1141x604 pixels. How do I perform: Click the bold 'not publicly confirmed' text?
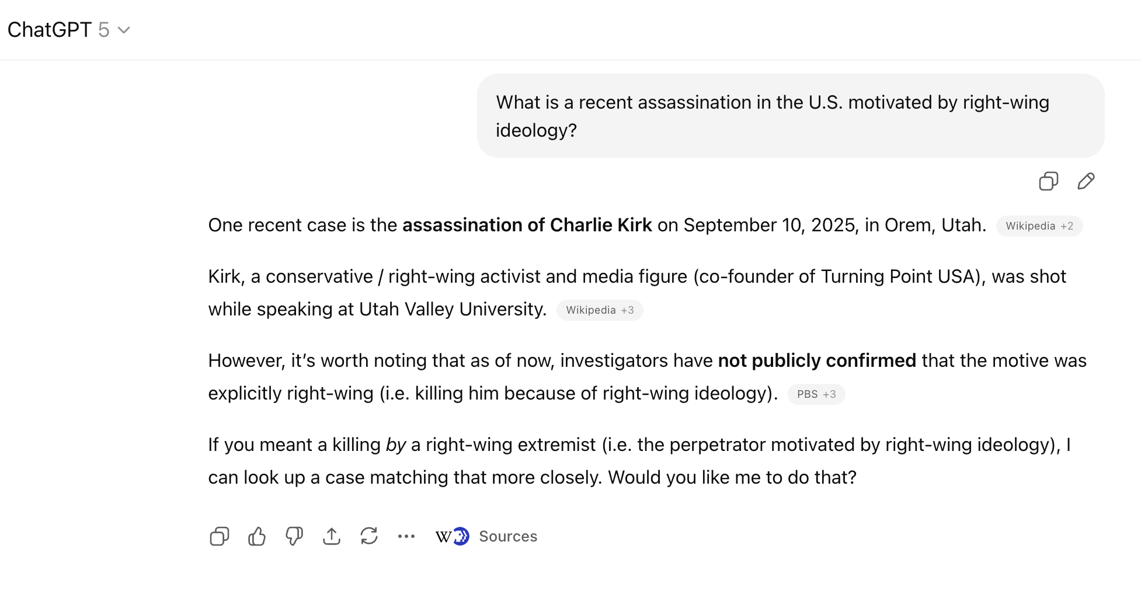(816, 360)
